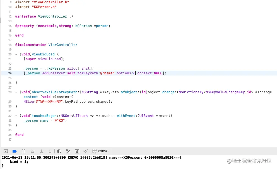Screen dimensions: 277x169
Task: Click the addObserver:self text on line 24
Action: pyautogui.click(x=59, y=73)
